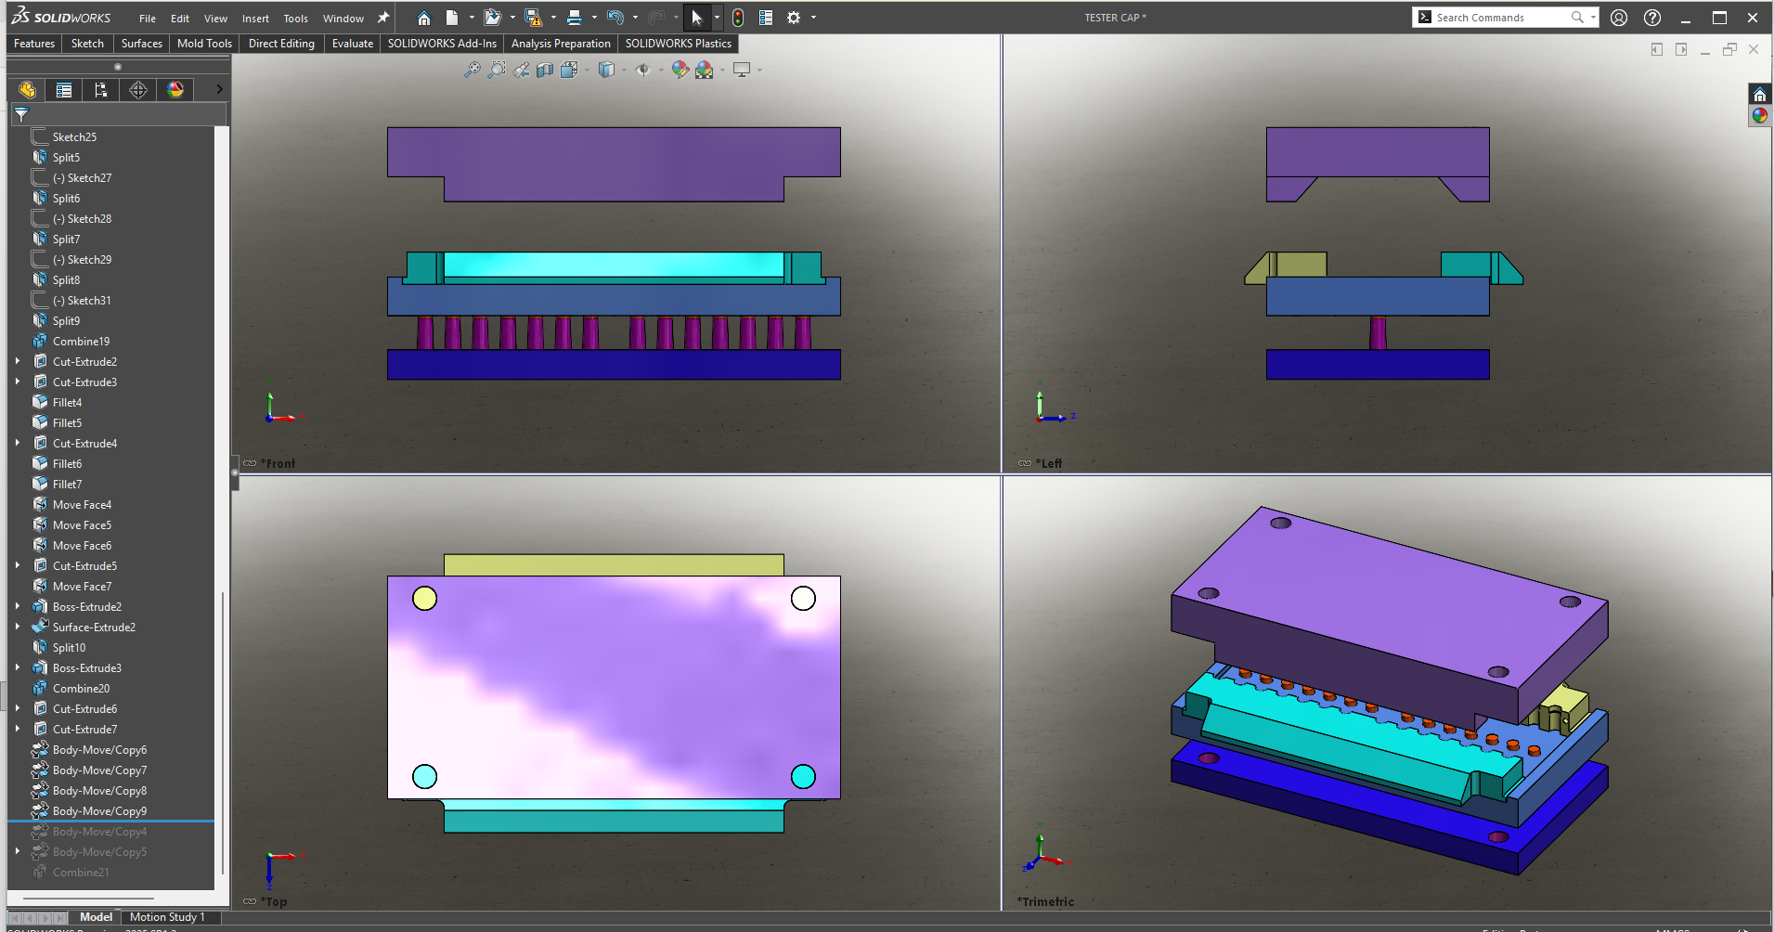Screen dimensions: 1774x932
Task: Click the Previous View icon
Action: coord(522,70)
